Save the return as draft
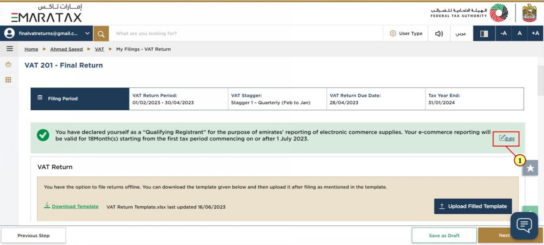This screenshot has width=544, height=245. coord(444,235)
